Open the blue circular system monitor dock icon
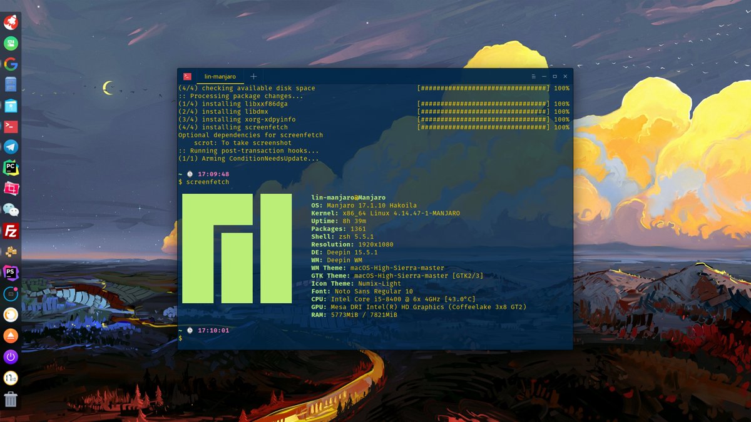The width and height of the screenshot is (751, 422). [11, 294]
